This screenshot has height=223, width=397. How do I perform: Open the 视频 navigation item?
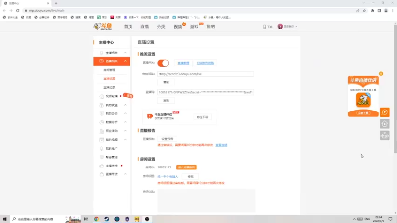point(178,27)
